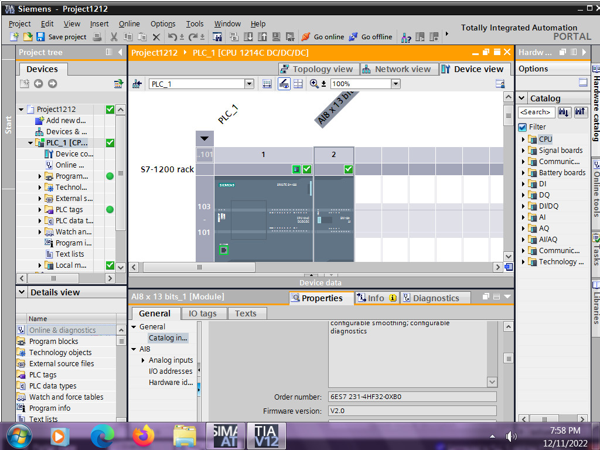Screen dimensions: 600x450
Task: Expand the Signal boards catalog folder
Action: (x=523, y=151)
